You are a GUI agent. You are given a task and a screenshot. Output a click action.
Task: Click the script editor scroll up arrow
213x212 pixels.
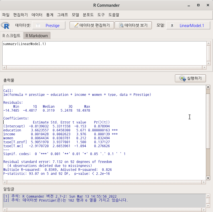tap(208, 43)
